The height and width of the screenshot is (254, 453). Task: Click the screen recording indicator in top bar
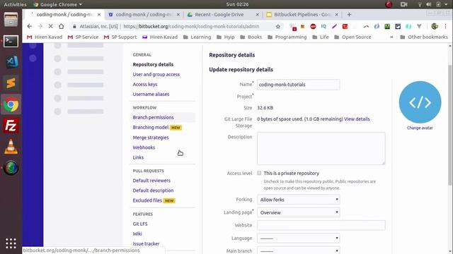pos(404,4)
